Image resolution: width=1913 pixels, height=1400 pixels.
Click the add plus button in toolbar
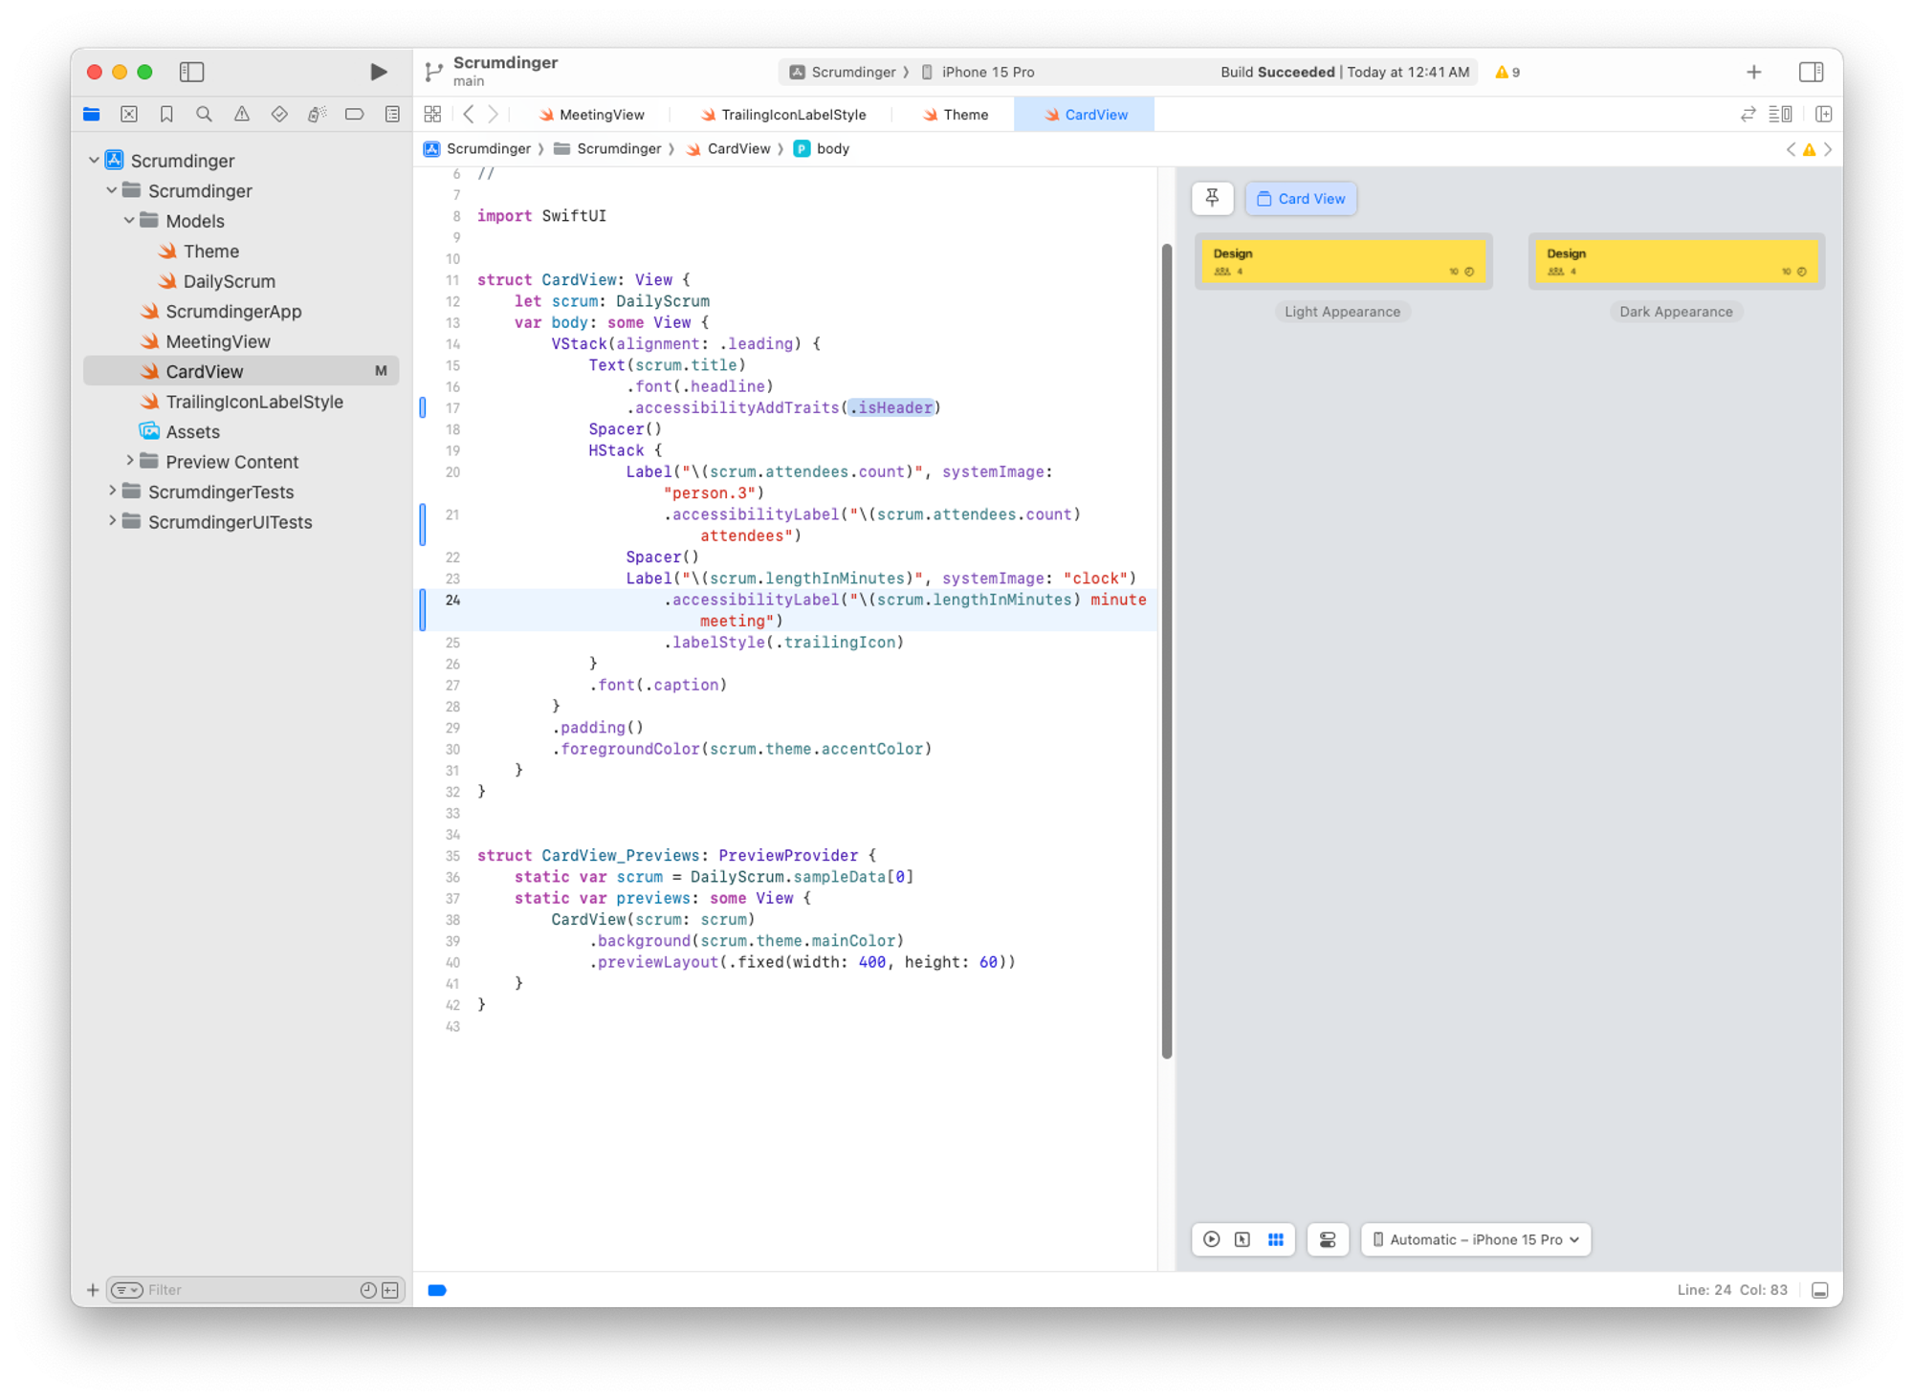(1753, 72)
